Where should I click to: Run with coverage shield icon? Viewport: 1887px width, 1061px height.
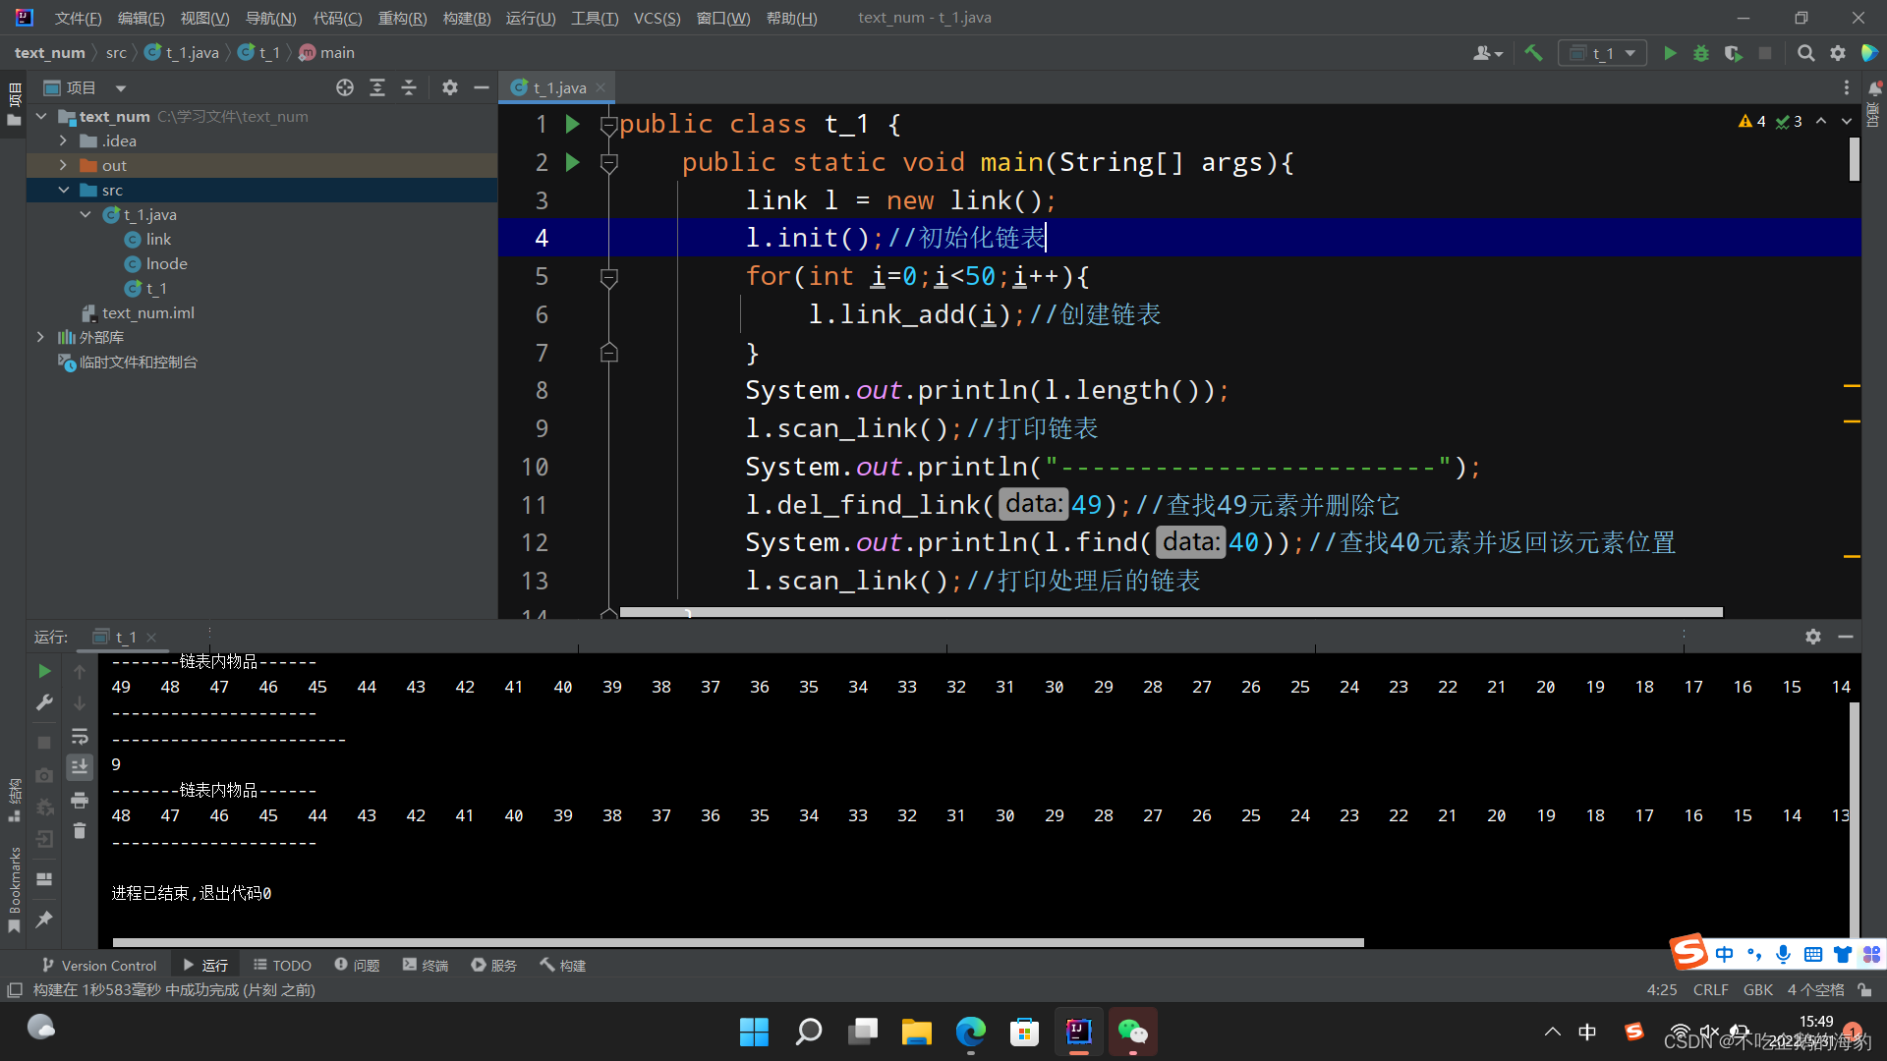[1733, 53]
